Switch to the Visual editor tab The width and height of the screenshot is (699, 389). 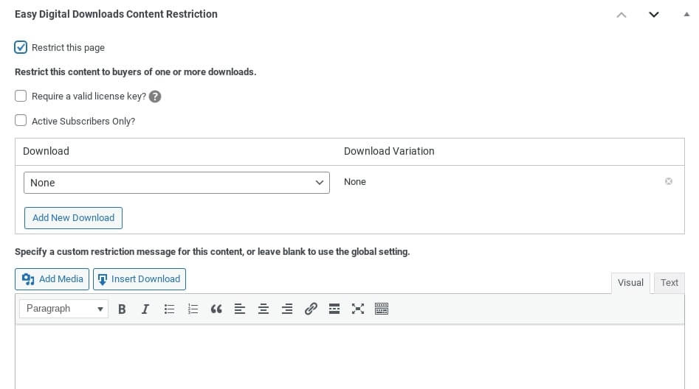[x=630, y=283]
